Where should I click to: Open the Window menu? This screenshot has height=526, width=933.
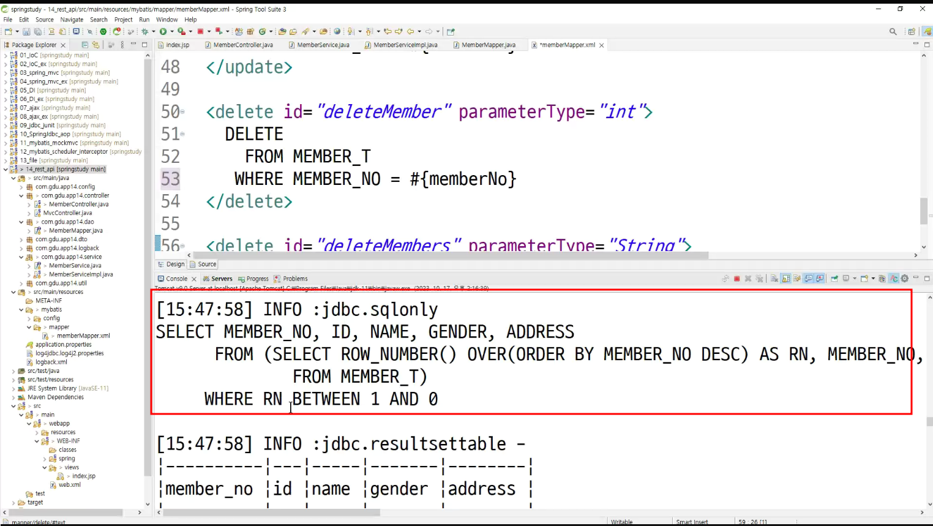click(167, 20)
